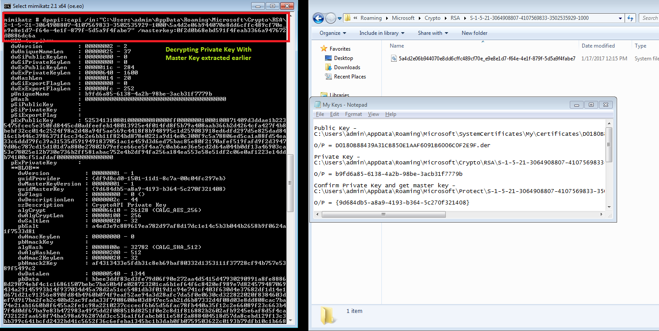Image resolution: width=659 pixels, height=331 pixels.
Task: Click the date 1/17/2017 12:15 PM
Action: (x=604, y=59)
